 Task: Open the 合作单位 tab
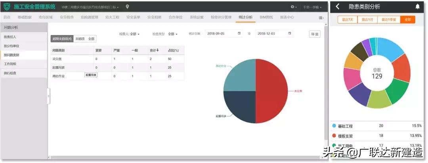click(x=176, y=17)
